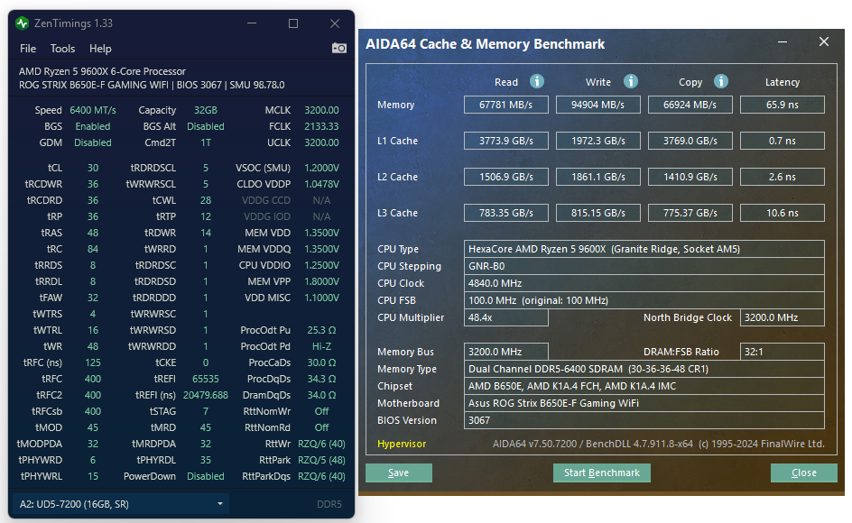Screen dimensions: 852x523
Task: Click the tRC value 84
Action: 93,249
